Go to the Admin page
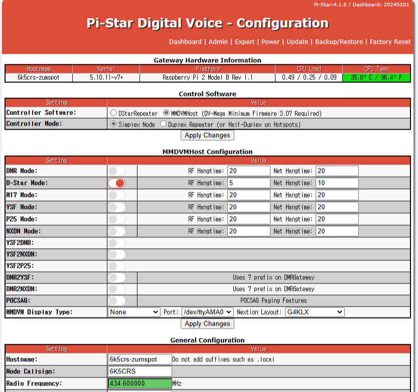The width and height of the screenshot is (418, 392). point(218,42)
